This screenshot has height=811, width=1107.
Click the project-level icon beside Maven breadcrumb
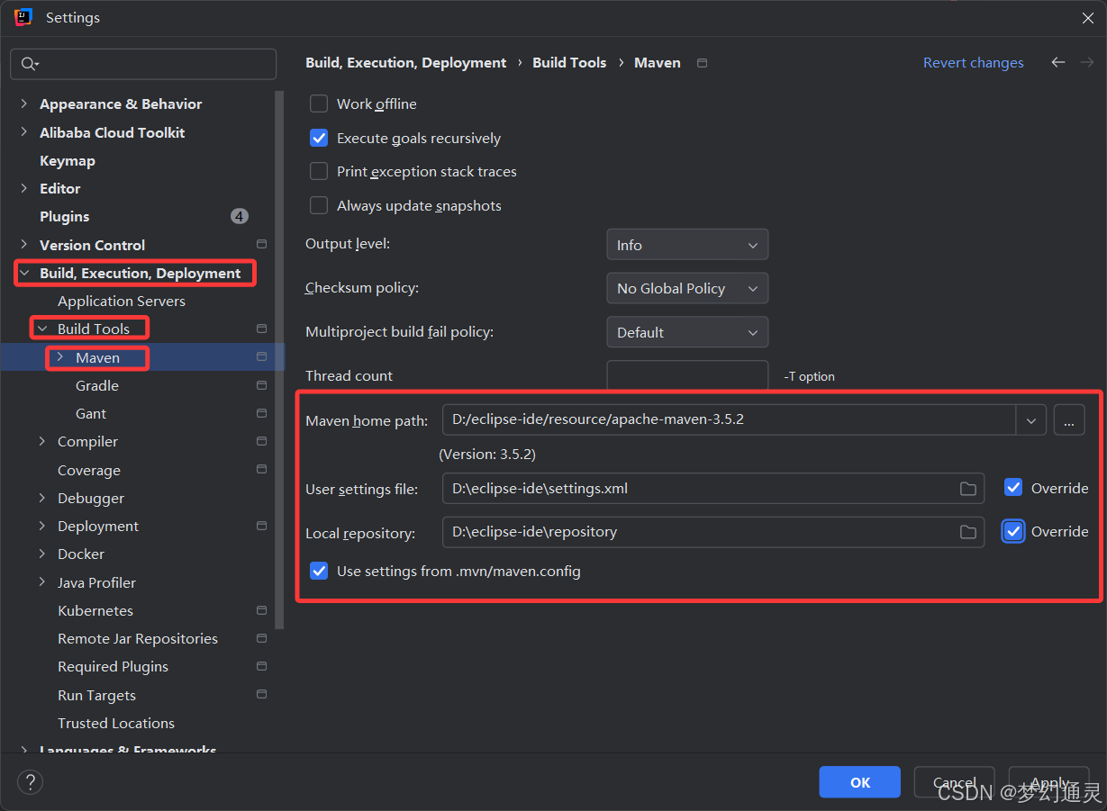coord(703,63)
